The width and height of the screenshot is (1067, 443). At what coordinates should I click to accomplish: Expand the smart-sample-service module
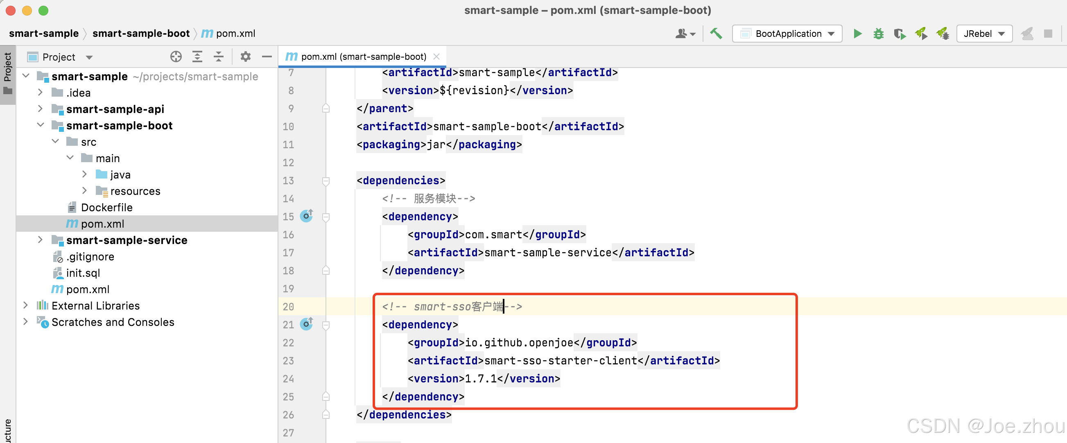click(x=40, y=240)
